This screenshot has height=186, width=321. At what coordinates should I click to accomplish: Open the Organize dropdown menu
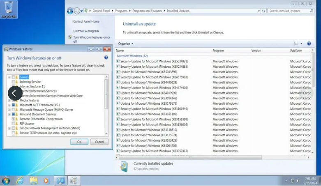click(125, 44)
